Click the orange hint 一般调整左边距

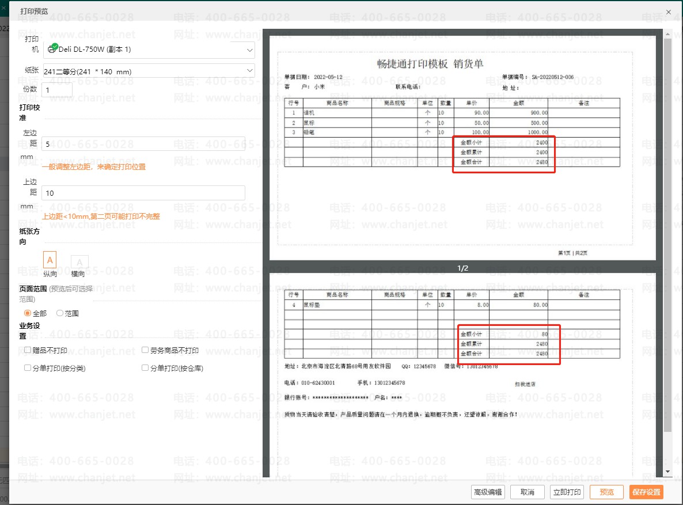(94, 166)
